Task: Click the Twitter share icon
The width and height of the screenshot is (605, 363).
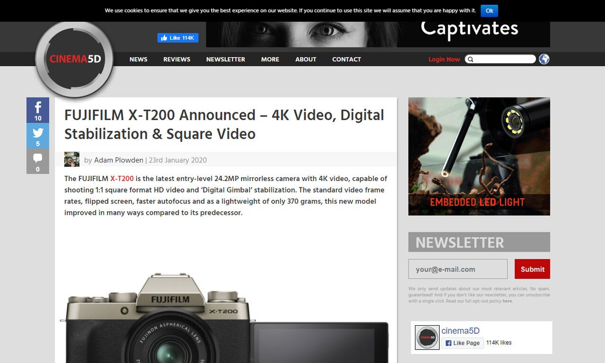Action: [37, 133]
